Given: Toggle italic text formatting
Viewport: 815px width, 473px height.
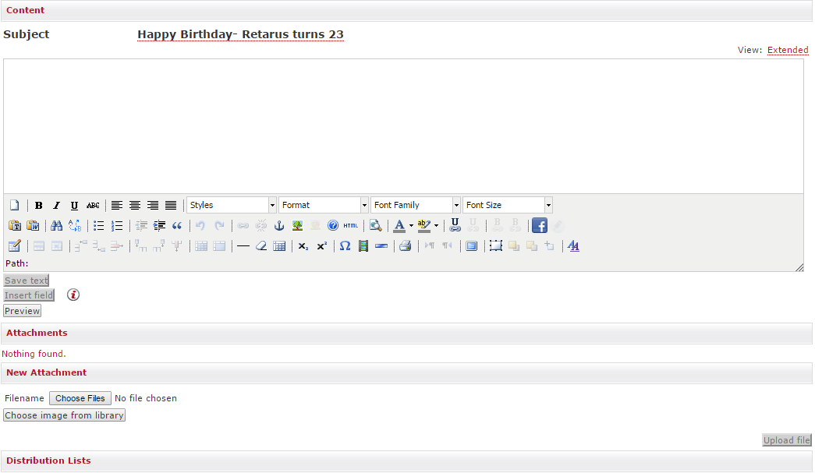Looking at the screenshot, I should (x=56, y=206).
